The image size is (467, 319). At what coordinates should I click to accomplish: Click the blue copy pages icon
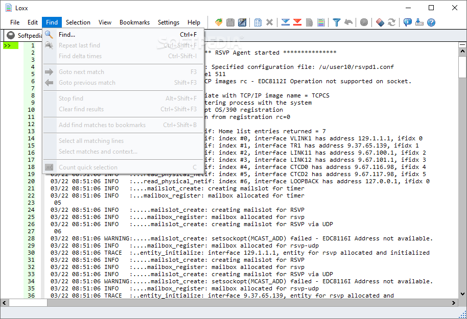click(x=258, y=22)
